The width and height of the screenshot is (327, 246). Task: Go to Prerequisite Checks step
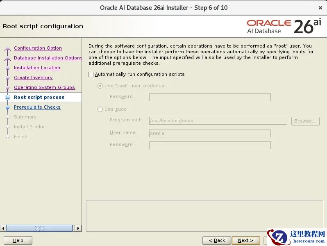click(x=37, y=107)
